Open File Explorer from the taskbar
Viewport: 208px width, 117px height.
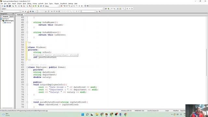click(97, 114)
